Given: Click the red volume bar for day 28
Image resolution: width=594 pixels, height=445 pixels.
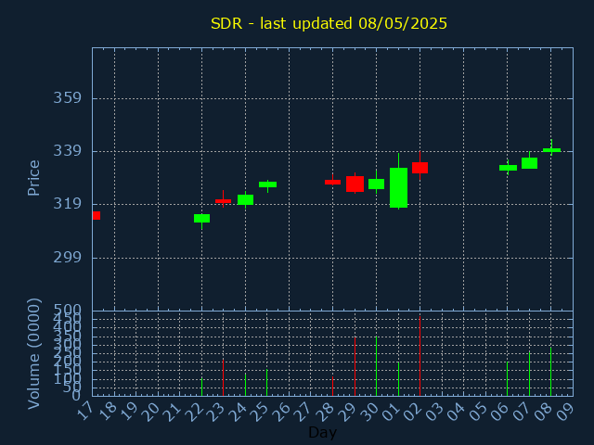Looking at the screenshot, I should [x=332, y=387].
